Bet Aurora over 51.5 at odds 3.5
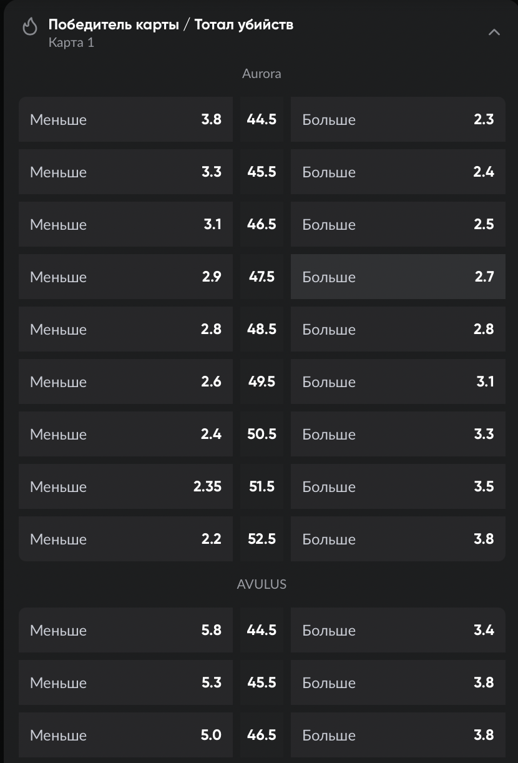This screenshot has height=763, width=518. [398, 486]
